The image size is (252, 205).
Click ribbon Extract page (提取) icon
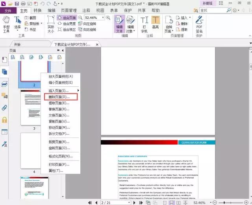coord(182,29)
